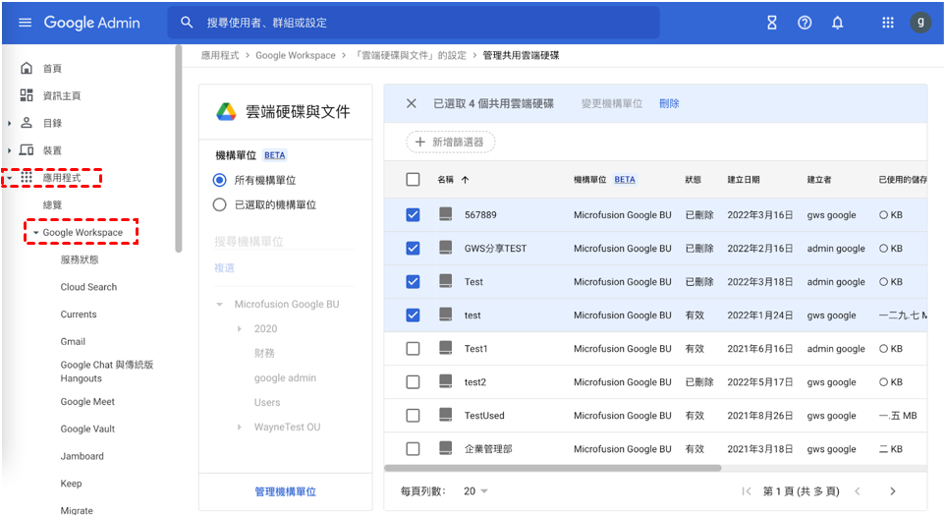Open Google Meet in the sidebar
This screenshot has height=515, width=944.
click(87, 402)
